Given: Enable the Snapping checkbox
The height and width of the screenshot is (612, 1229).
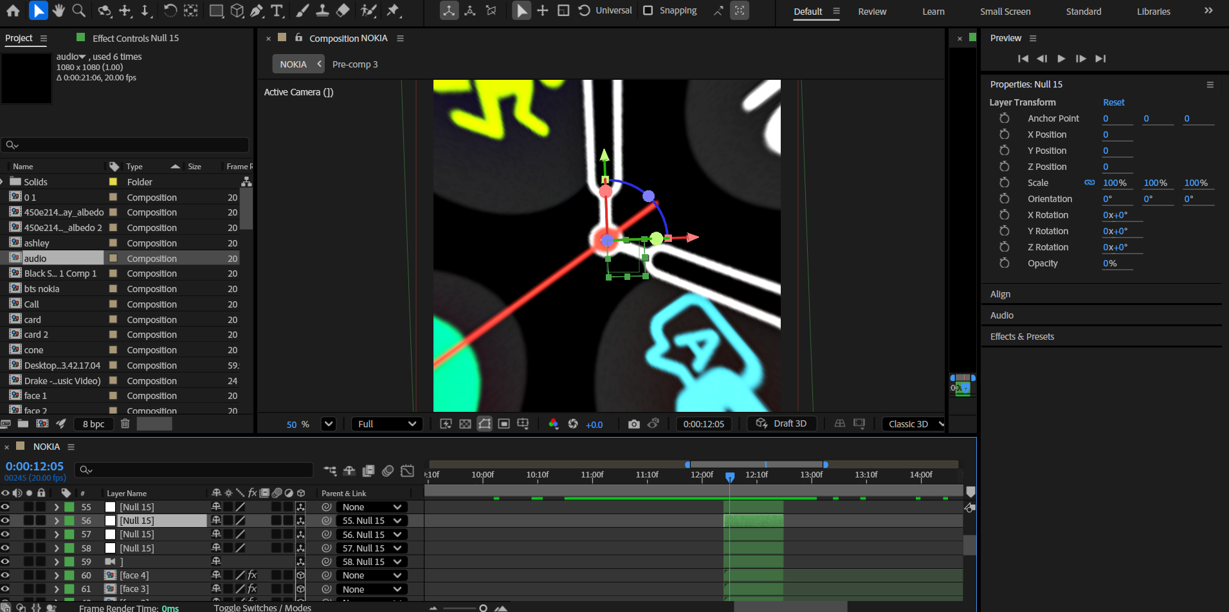Looking at the screenshot, I should 648,10.
